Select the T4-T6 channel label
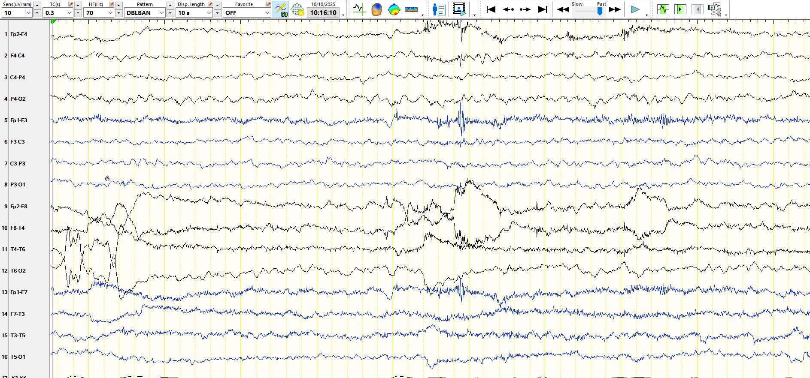This screenshot has height=378, width=810. (x=18, y=249)
